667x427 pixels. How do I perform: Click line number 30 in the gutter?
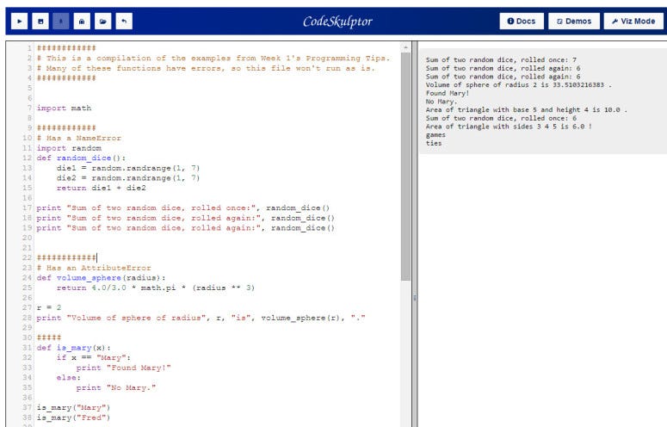pos(28,337)
